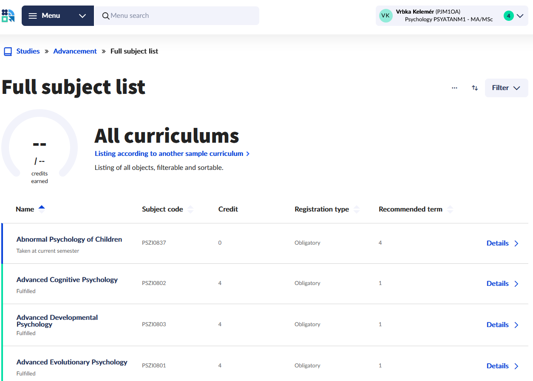Viewport: 533px width, 381px height.
Task: Click the three-dots more options icon
Action: click(454, 88)
